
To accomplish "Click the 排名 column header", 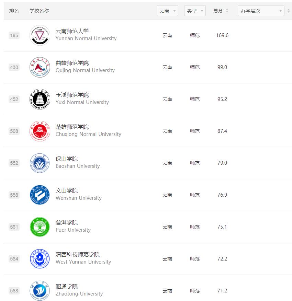I will click(14, 11).
